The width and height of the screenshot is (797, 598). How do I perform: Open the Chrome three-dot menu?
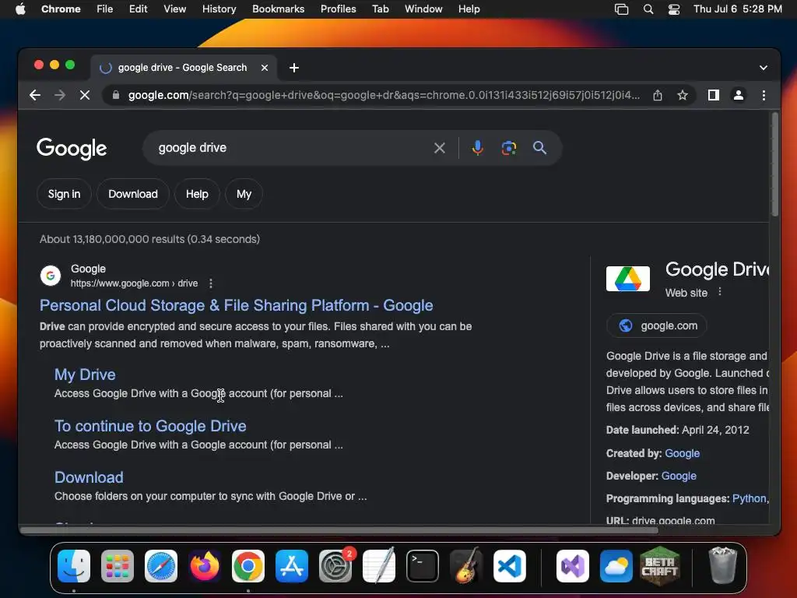[764, 95]
